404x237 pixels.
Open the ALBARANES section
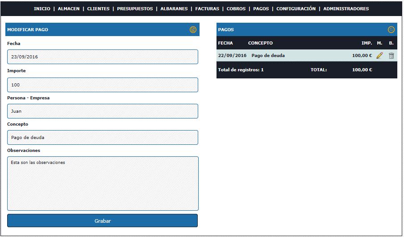point(174,9)
